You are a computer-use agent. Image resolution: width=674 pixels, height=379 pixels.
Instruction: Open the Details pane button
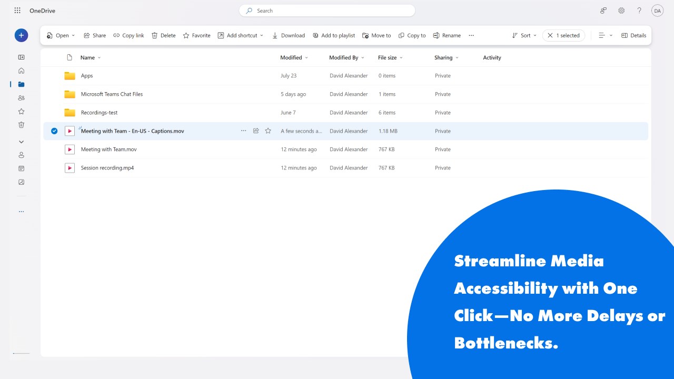[x=633, y=35]
